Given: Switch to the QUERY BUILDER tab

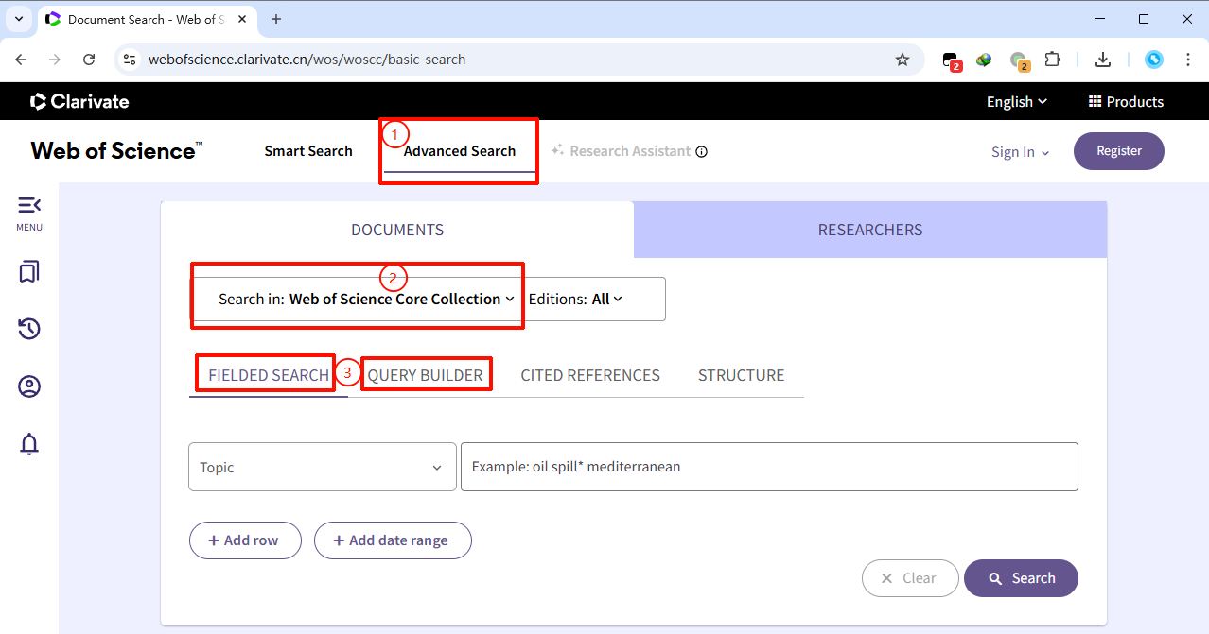Looking at the screenshot, I should (x=426, y=375).
